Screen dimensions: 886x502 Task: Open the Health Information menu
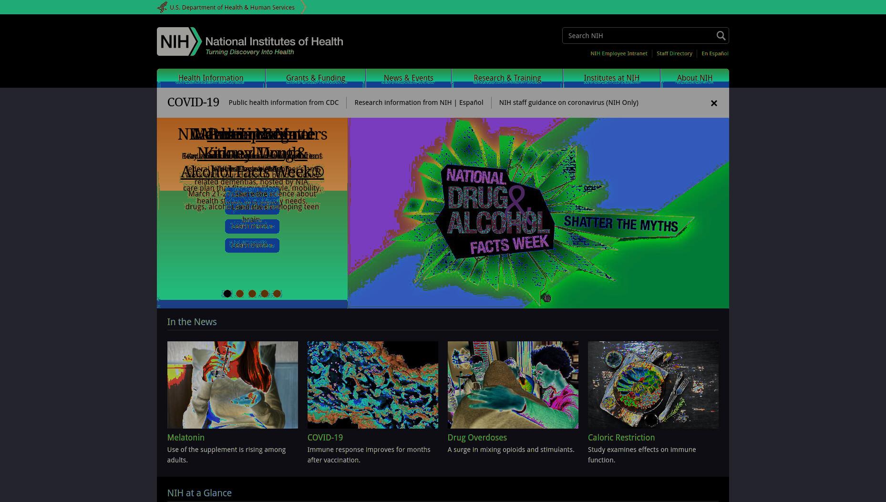coord(211,78)
